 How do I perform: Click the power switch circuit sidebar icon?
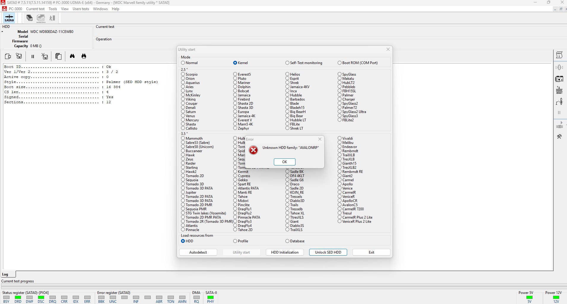coord(559,102)
